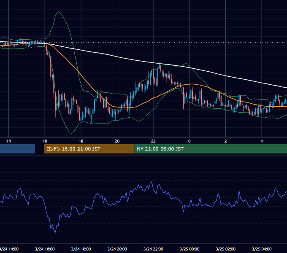Click the 3/24 18:00 time label
The height and width of the screenshot is (253, 287).
coord(81,249)
